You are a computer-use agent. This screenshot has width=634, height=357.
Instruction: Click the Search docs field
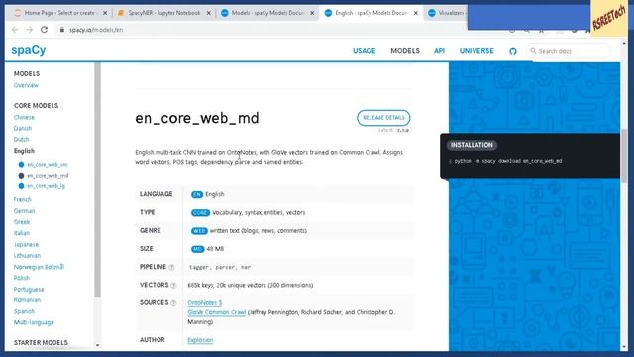click(569, 51)
